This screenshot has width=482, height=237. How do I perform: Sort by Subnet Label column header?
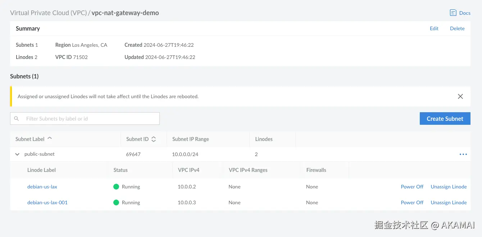click(x=30, y=139)
